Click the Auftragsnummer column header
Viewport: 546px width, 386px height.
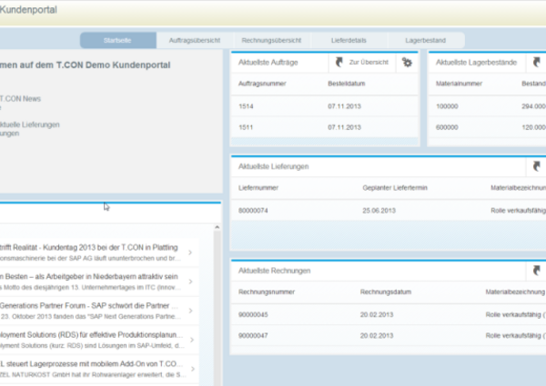262,84
